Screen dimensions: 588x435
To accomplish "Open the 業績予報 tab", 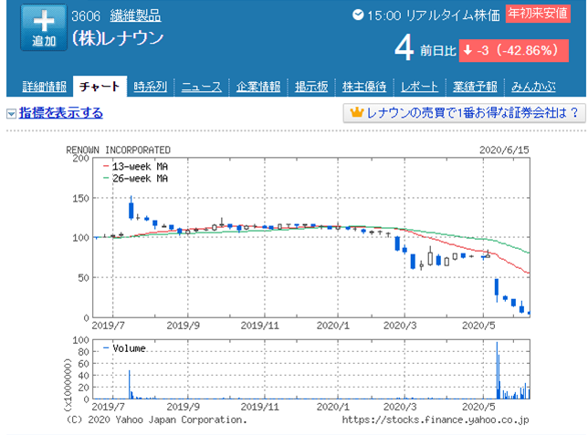I will pyautogui.click(x=475, y=87).
